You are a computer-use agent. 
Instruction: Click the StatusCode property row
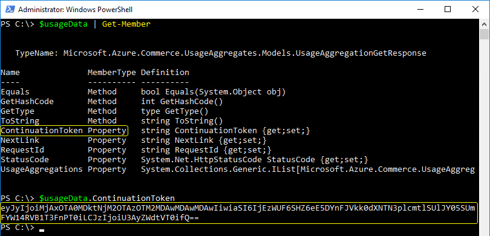pyautogui.click(x=185, y=160)
